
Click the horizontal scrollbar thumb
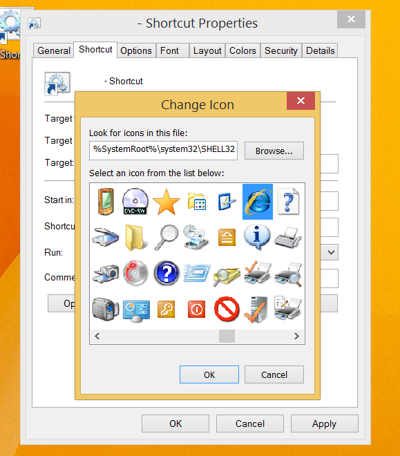click(227, 336)
